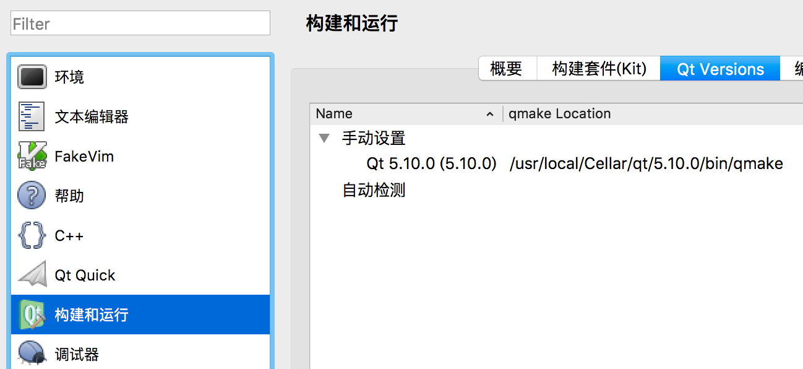This screenshot has width=803, height=369.
Task: Open the 构建套件(Kit) tab
Action: (x=598, y=69)
